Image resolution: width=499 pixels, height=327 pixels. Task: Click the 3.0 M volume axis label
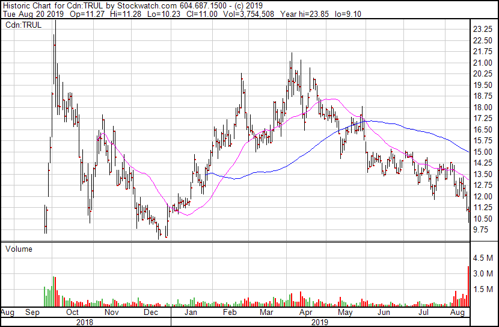coord(483,273)
